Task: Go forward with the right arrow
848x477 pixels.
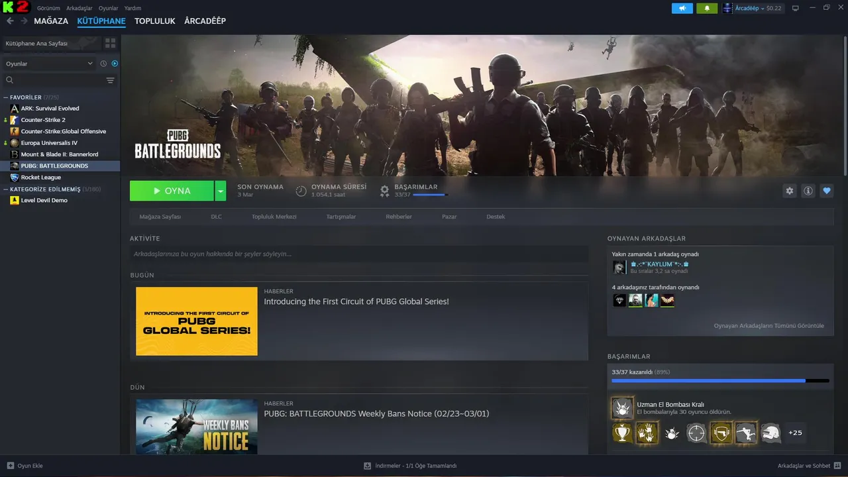Action: tap(24, 21)
